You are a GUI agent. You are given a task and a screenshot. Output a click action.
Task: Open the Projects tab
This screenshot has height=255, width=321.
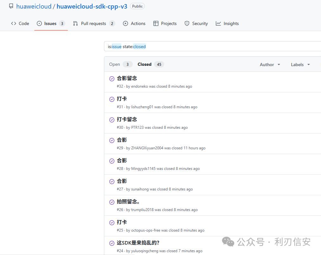coord(165,23)
